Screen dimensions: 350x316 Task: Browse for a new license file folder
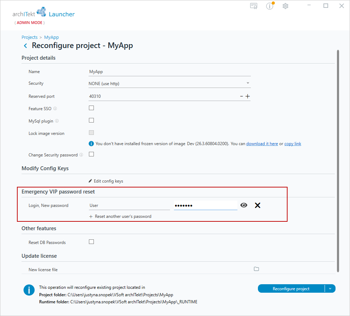click(x=257, y=269)
